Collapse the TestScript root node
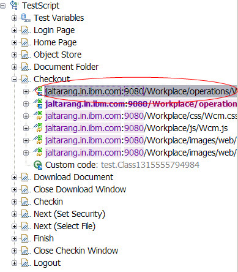The image size is (238, 272). (x=3, y=6)
